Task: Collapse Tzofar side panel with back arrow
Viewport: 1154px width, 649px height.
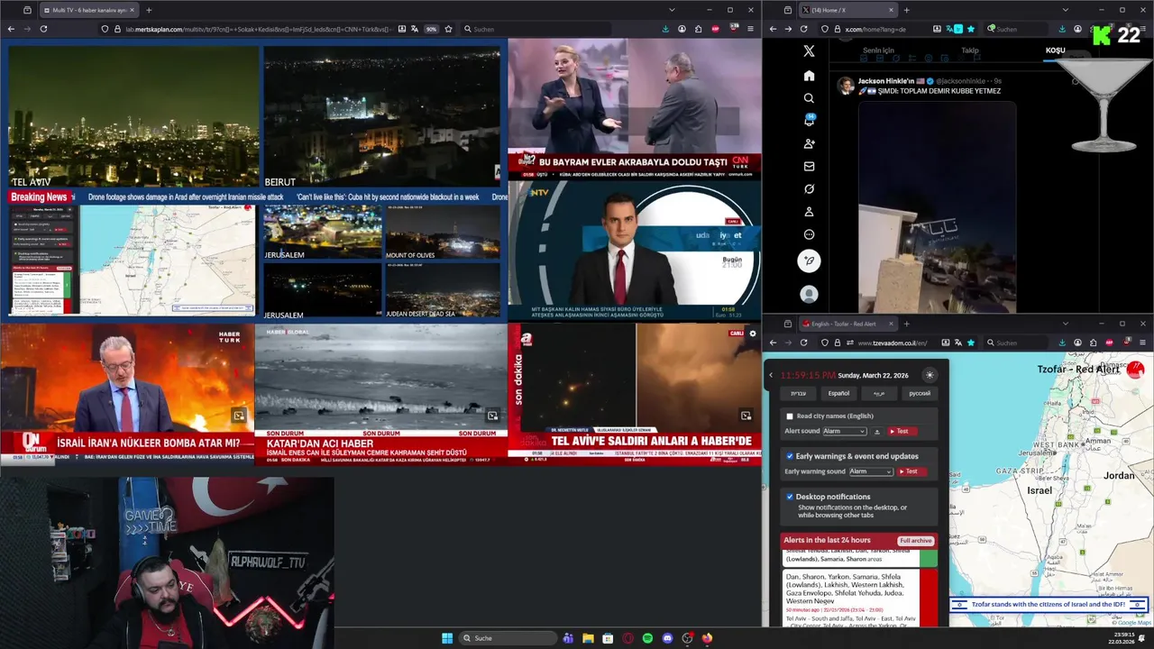Action: coord(771,375)
